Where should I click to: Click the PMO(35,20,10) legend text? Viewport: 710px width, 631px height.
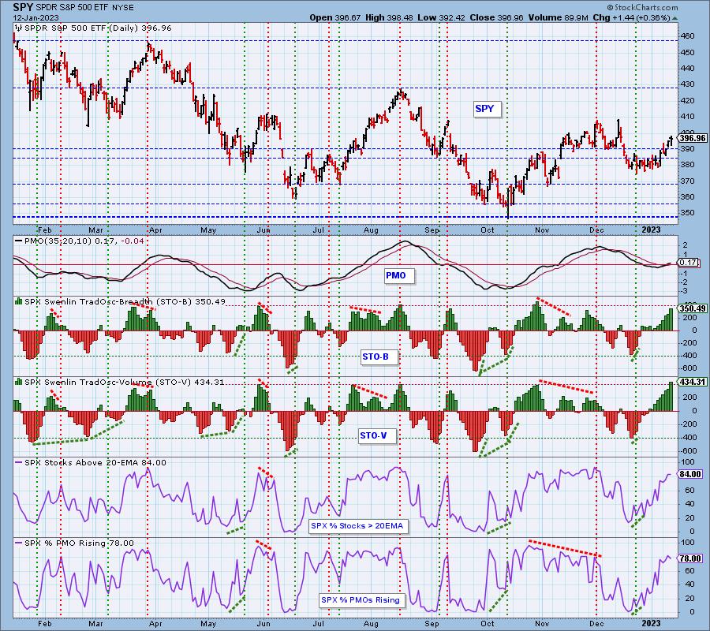[84, 241]
